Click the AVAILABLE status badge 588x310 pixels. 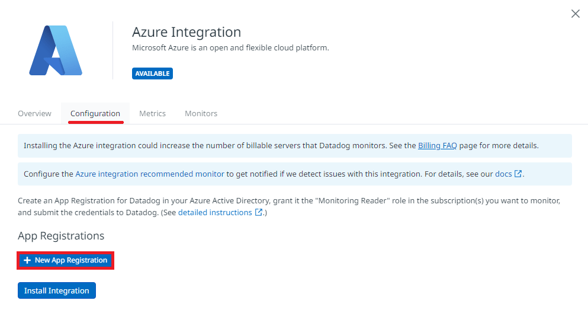(152, 73)
